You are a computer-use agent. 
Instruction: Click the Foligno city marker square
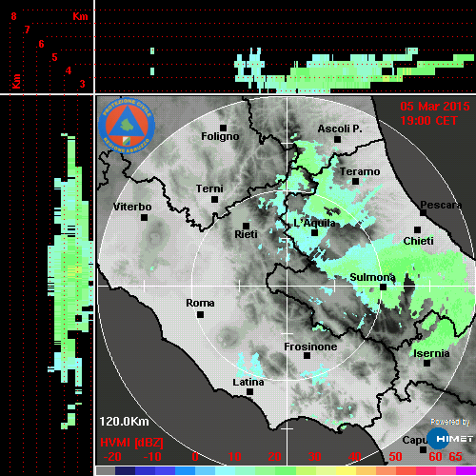coord(223,128)
